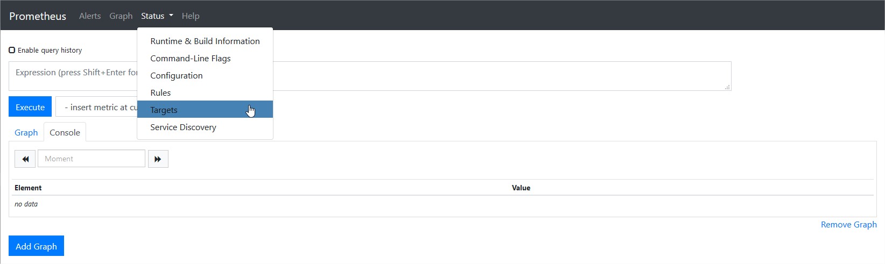Choose Runtime & Build Information
The image size is (885, 264).
tap(205, 41)
